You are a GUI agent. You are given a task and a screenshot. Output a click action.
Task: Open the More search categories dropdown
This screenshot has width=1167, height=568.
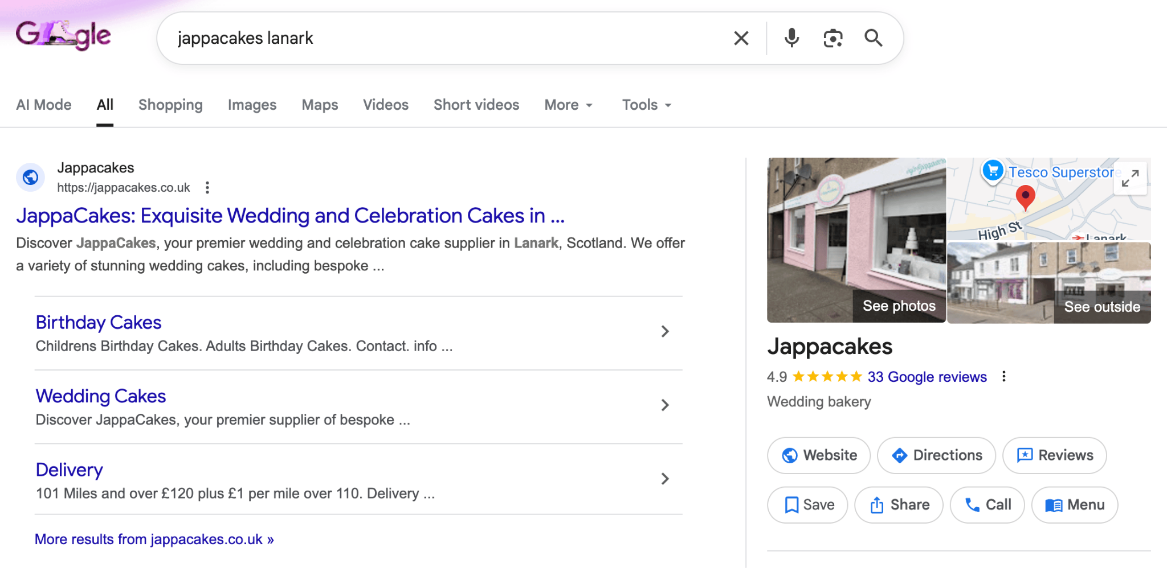pyautogui.click(x=568, y=105)
